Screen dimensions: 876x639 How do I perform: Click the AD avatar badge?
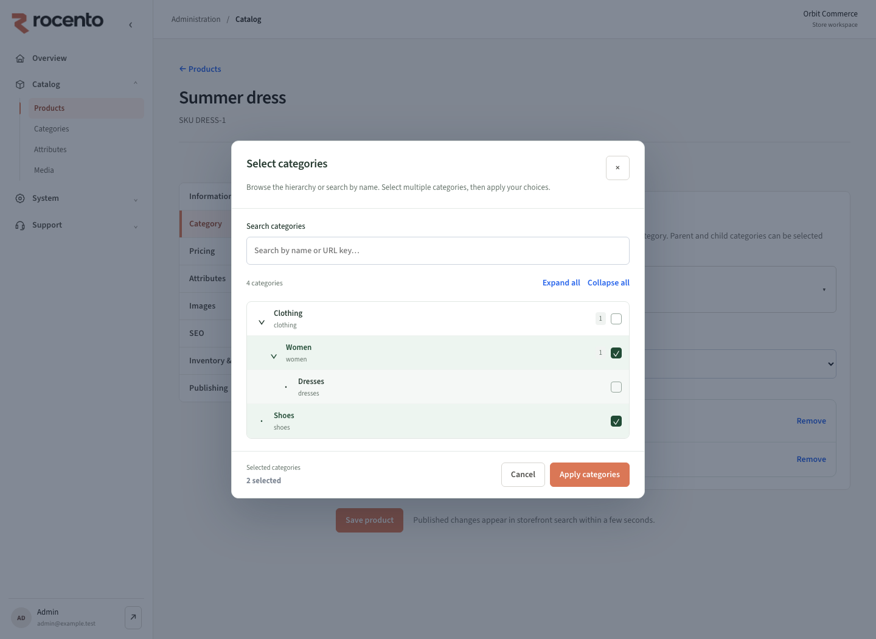(x=21, y=618)
